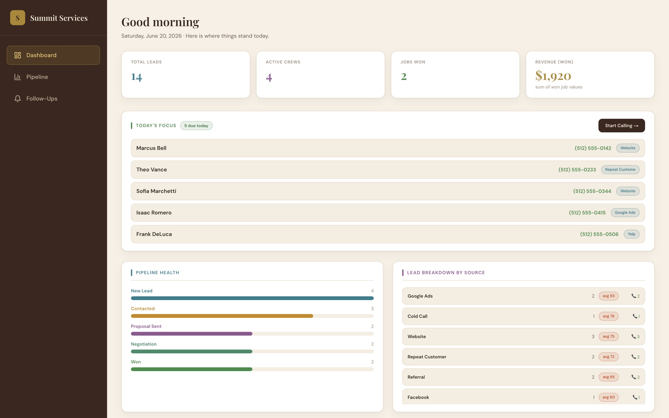Click the Start Calling button
The image size is (669, 418).
click(621, 125)
